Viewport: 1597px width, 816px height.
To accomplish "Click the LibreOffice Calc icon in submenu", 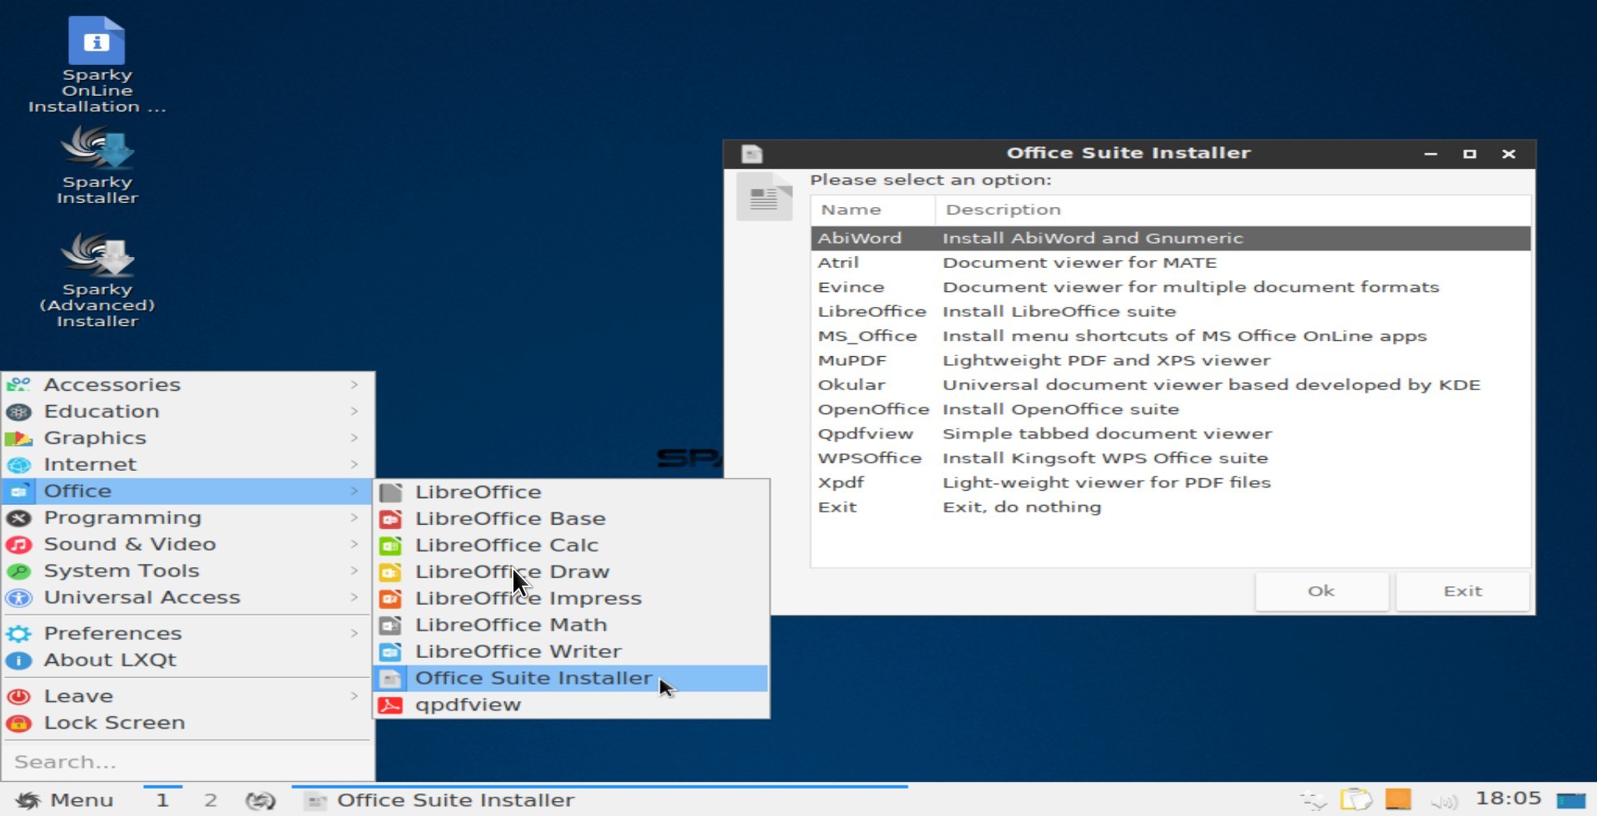I will coord(390,546).
